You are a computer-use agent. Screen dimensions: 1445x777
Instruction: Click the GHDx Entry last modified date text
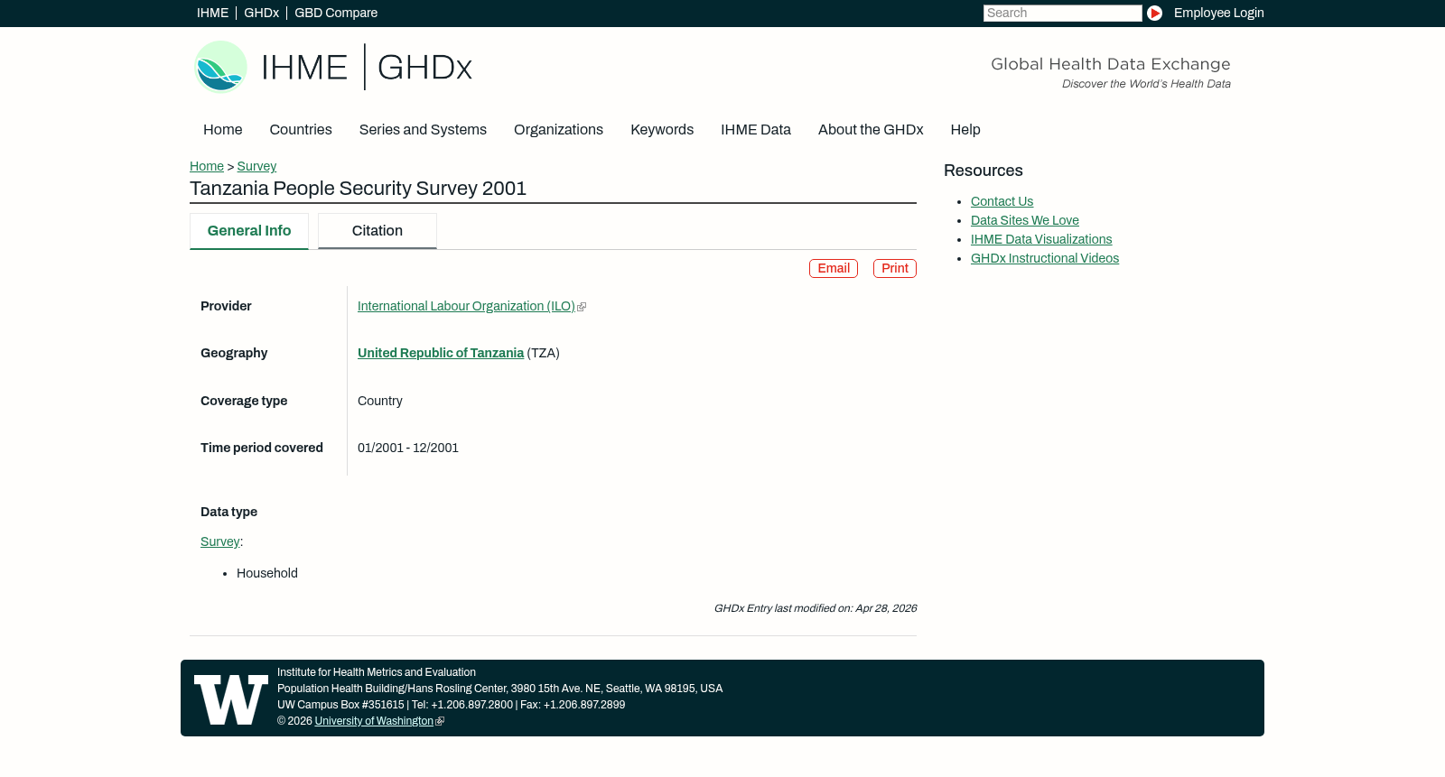pyautogui.click(x=816, y=609)
